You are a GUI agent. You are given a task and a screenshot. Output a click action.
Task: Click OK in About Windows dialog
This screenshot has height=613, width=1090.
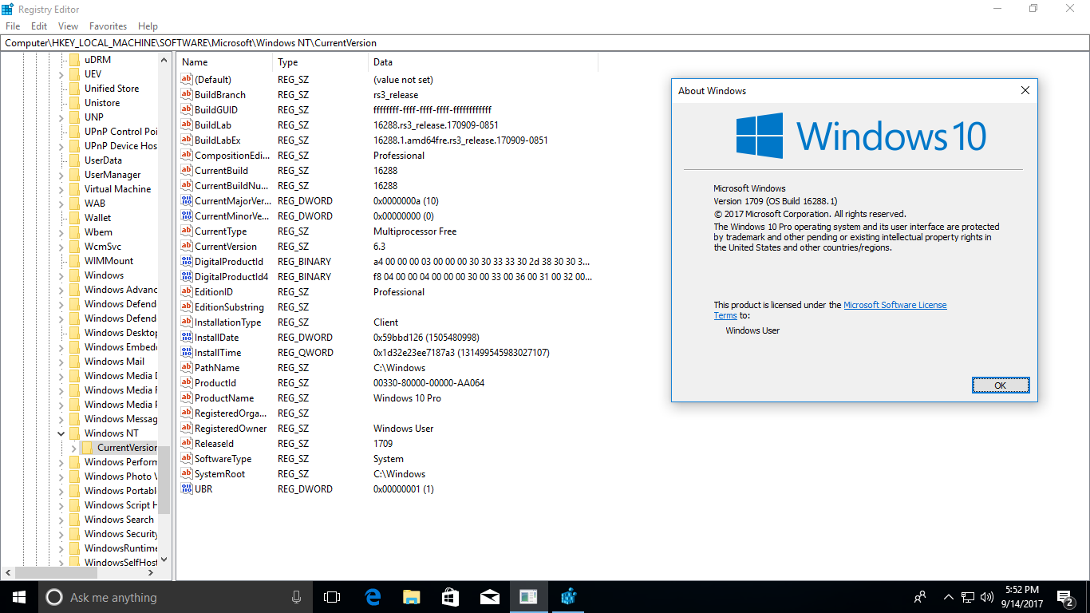[x=1001, y=386]
